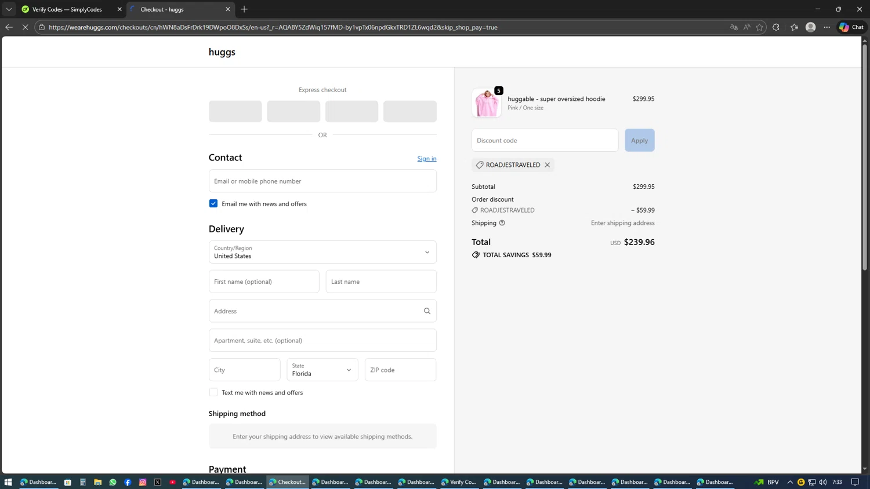Open the Windows Start menu
The width and height of the screenshot is (870, 489).
pyautogui.click(x=8, y=482)
